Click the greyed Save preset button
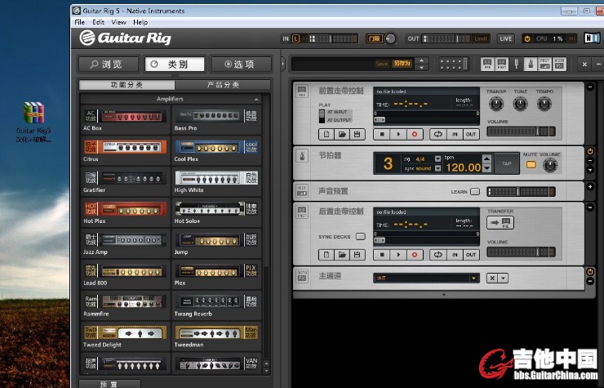The height and width of the screenshot is (388, 604). coord(382,63)
